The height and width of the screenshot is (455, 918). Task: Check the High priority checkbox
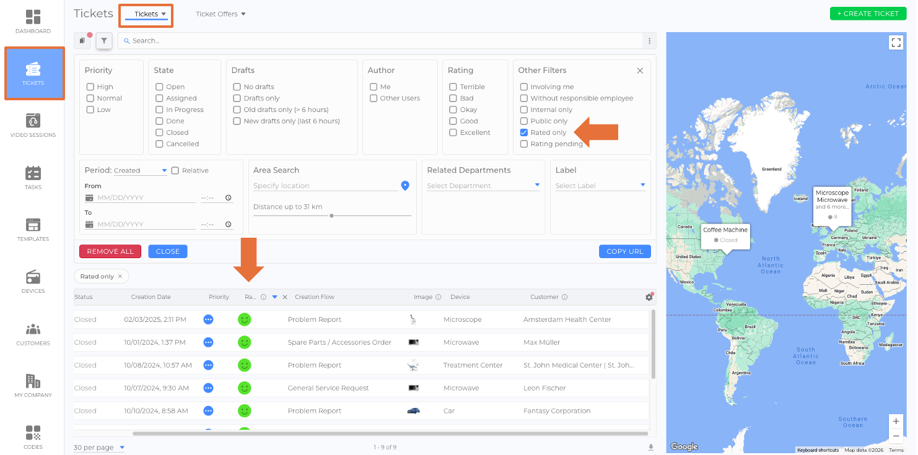click(90, 87)
